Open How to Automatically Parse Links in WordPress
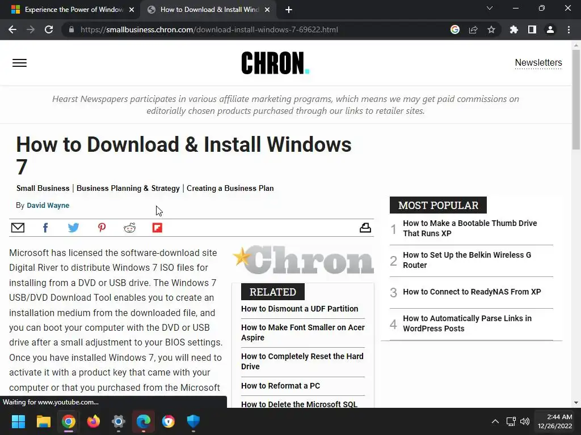Image resolution: width=581 pixels, height=435 pixels. click(468, 323)
